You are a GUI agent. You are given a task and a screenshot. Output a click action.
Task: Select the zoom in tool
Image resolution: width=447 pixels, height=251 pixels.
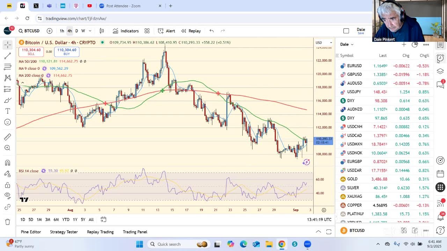[x=7, y=148]
